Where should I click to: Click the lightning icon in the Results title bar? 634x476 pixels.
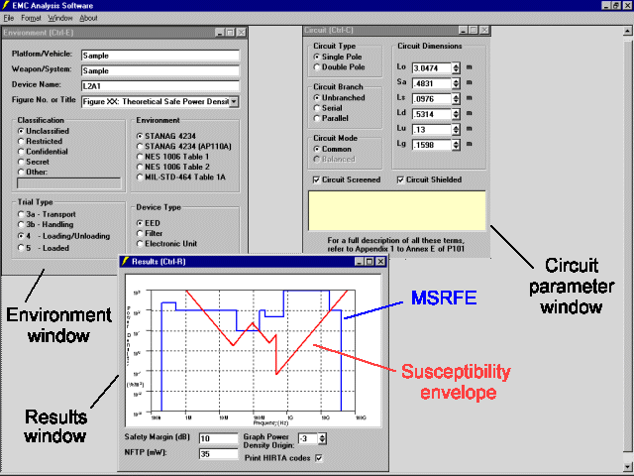coord(126,262)
